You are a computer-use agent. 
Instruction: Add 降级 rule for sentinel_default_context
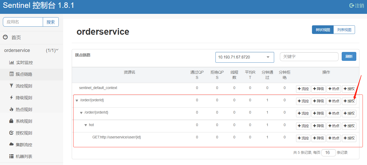coord(318,89)
